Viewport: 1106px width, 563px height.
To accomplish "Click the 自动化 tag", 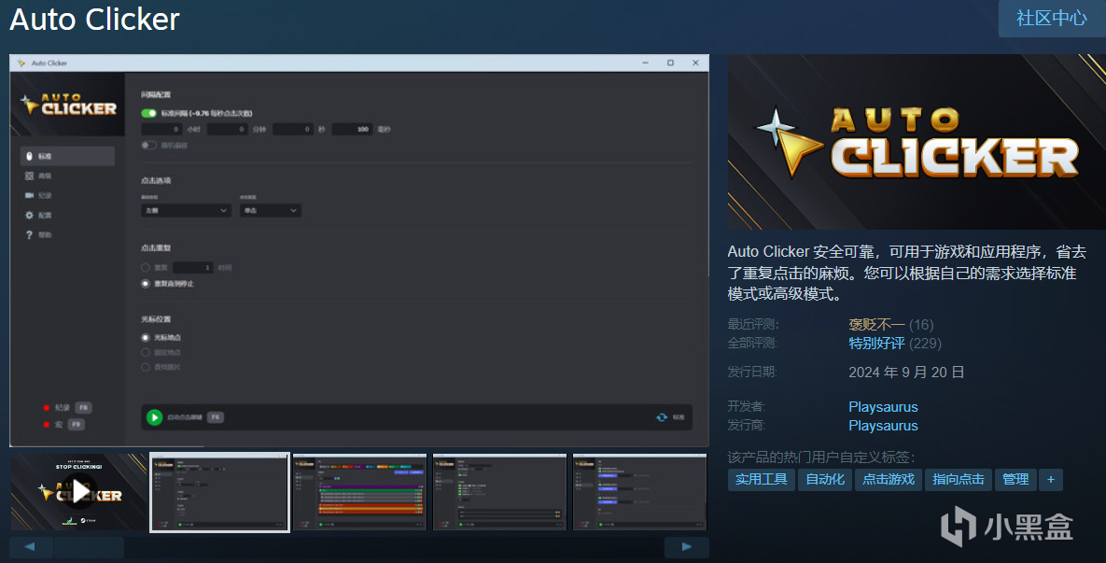I will click(824, 480).
